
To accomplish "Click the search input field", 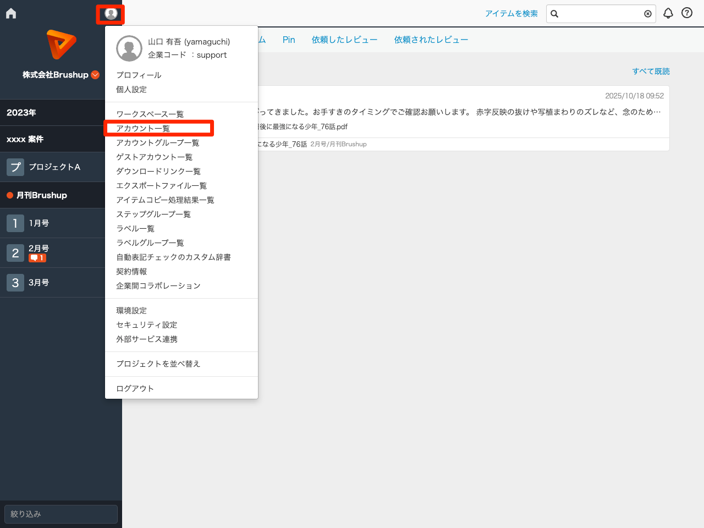I will 599,14.
